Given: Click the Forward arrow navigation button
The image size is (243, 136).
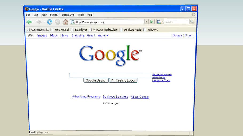Looking at the screenshot, I should [x=39, y=22].
